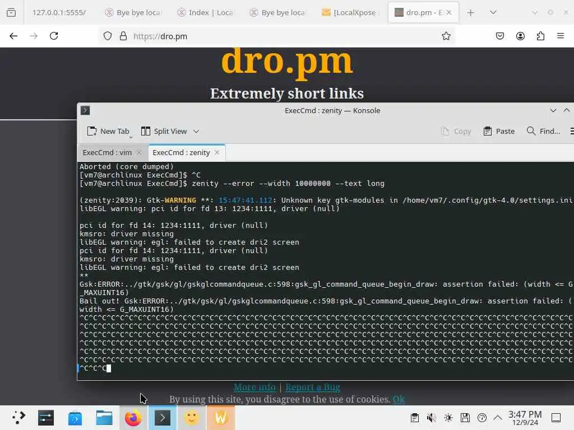The height and width of the screenshot is (430, 574).
Task: Accept the cookie notice Ok link
Action: point(399,399)
